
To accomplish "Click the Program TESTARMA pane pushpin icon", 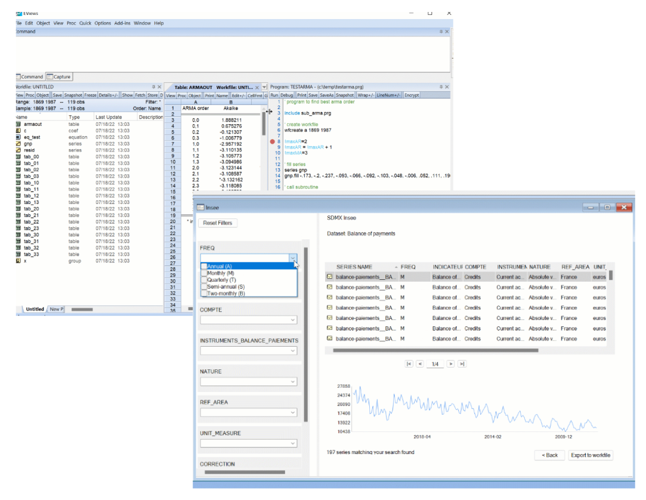I will coord(441,87).
